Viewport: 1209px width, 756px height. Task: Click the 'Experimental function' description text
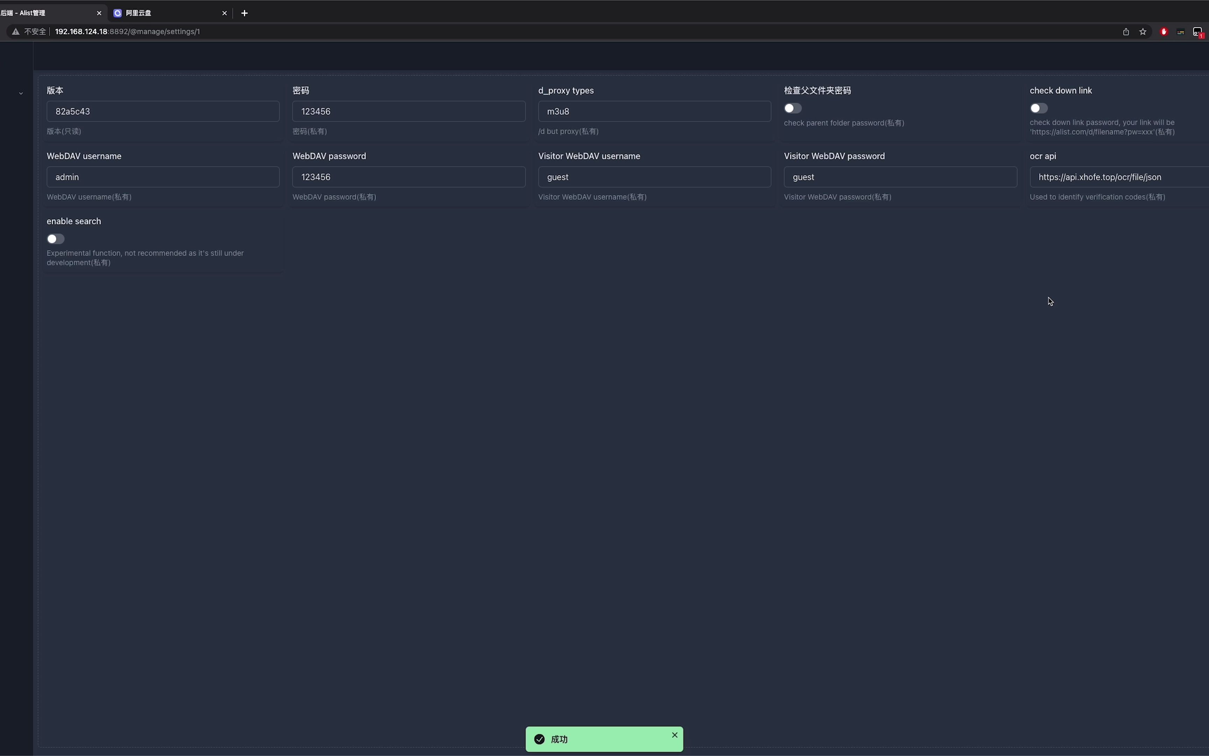(x=146, y=258)
